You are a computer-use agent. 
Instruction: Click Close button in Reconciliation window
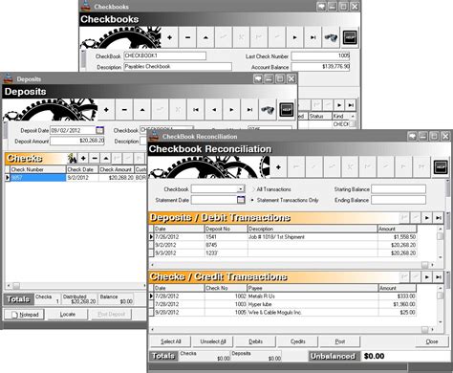coord(432,341)
